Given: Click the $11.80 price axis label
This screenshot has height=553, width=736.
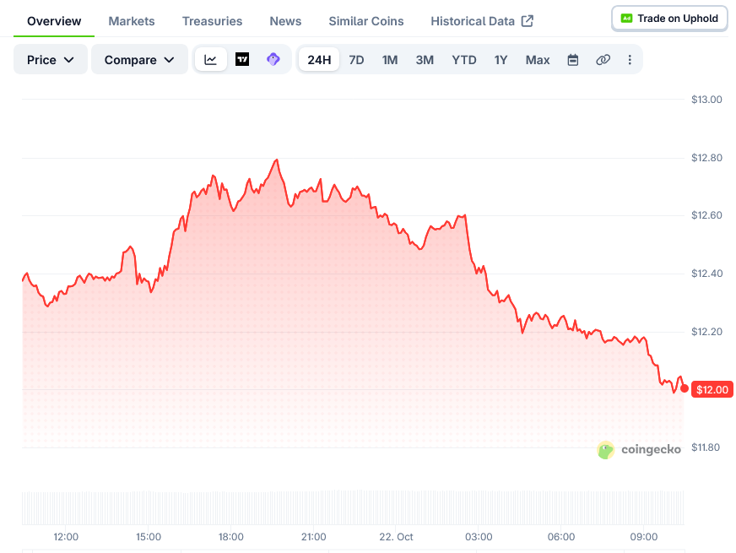Looking at the screenshot, I should (706, 447).
